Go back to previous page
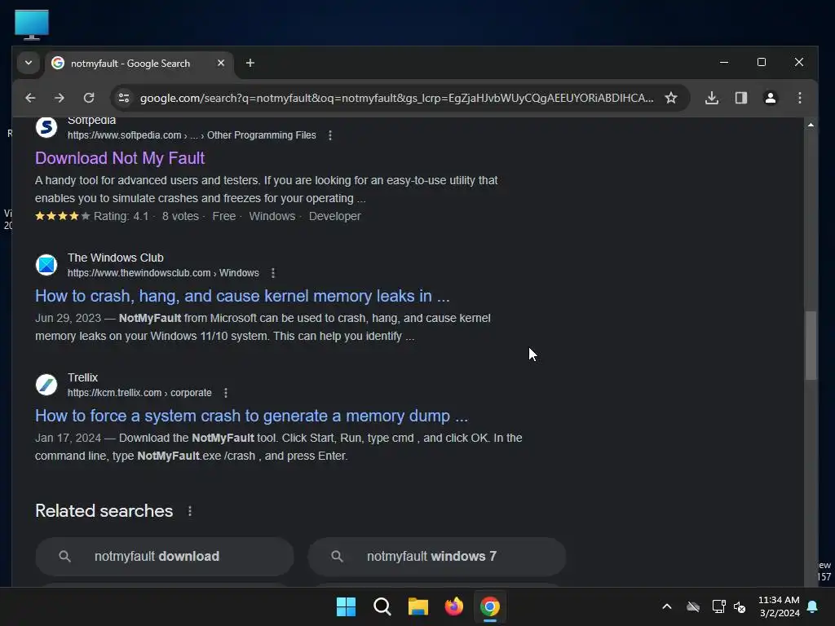The image size is (835, 626). point(30,98)
